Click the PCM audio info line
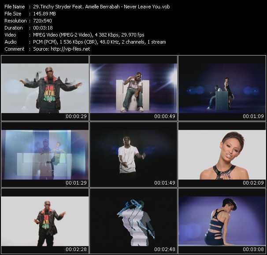The height and width of the screenshot is (255, 267). tap(100, 42)
